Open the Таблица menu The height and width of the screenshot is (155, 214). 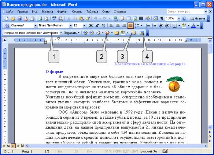tap(92, 12)
